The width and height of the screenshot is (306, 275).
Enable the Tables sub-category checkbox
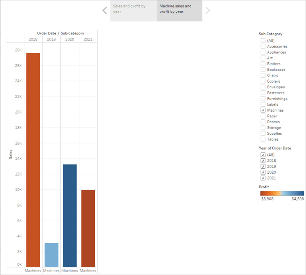point(263,139)
